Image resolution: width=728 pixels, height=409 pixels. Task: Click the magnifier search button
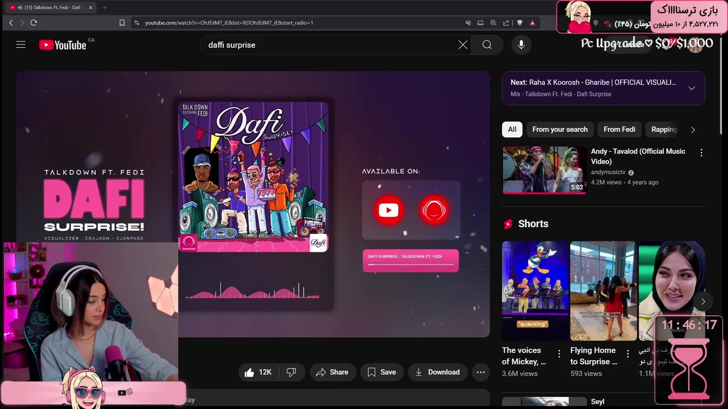pyautogui.click(x=487, y=45)
